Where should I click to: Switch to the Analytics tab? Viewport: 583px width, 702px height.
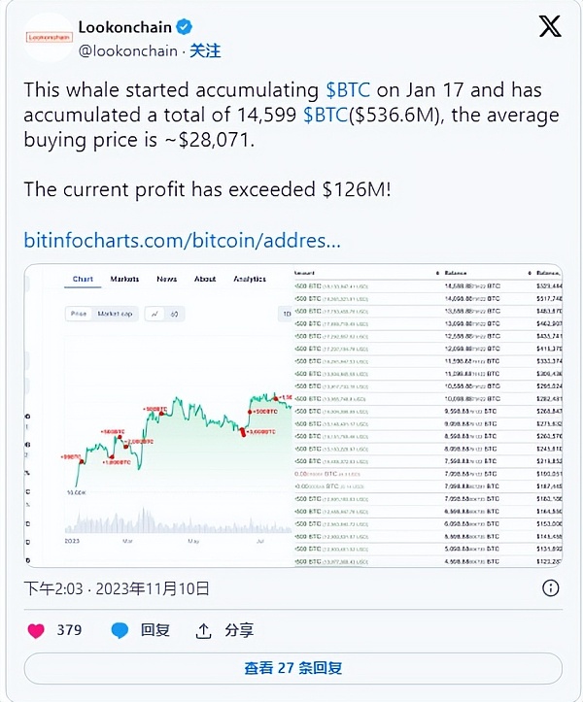(x=249, y=280)
